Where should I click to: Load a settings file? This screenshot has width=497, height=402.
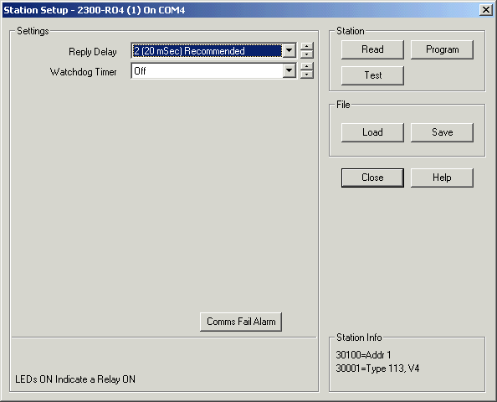[x=372, y=132]
